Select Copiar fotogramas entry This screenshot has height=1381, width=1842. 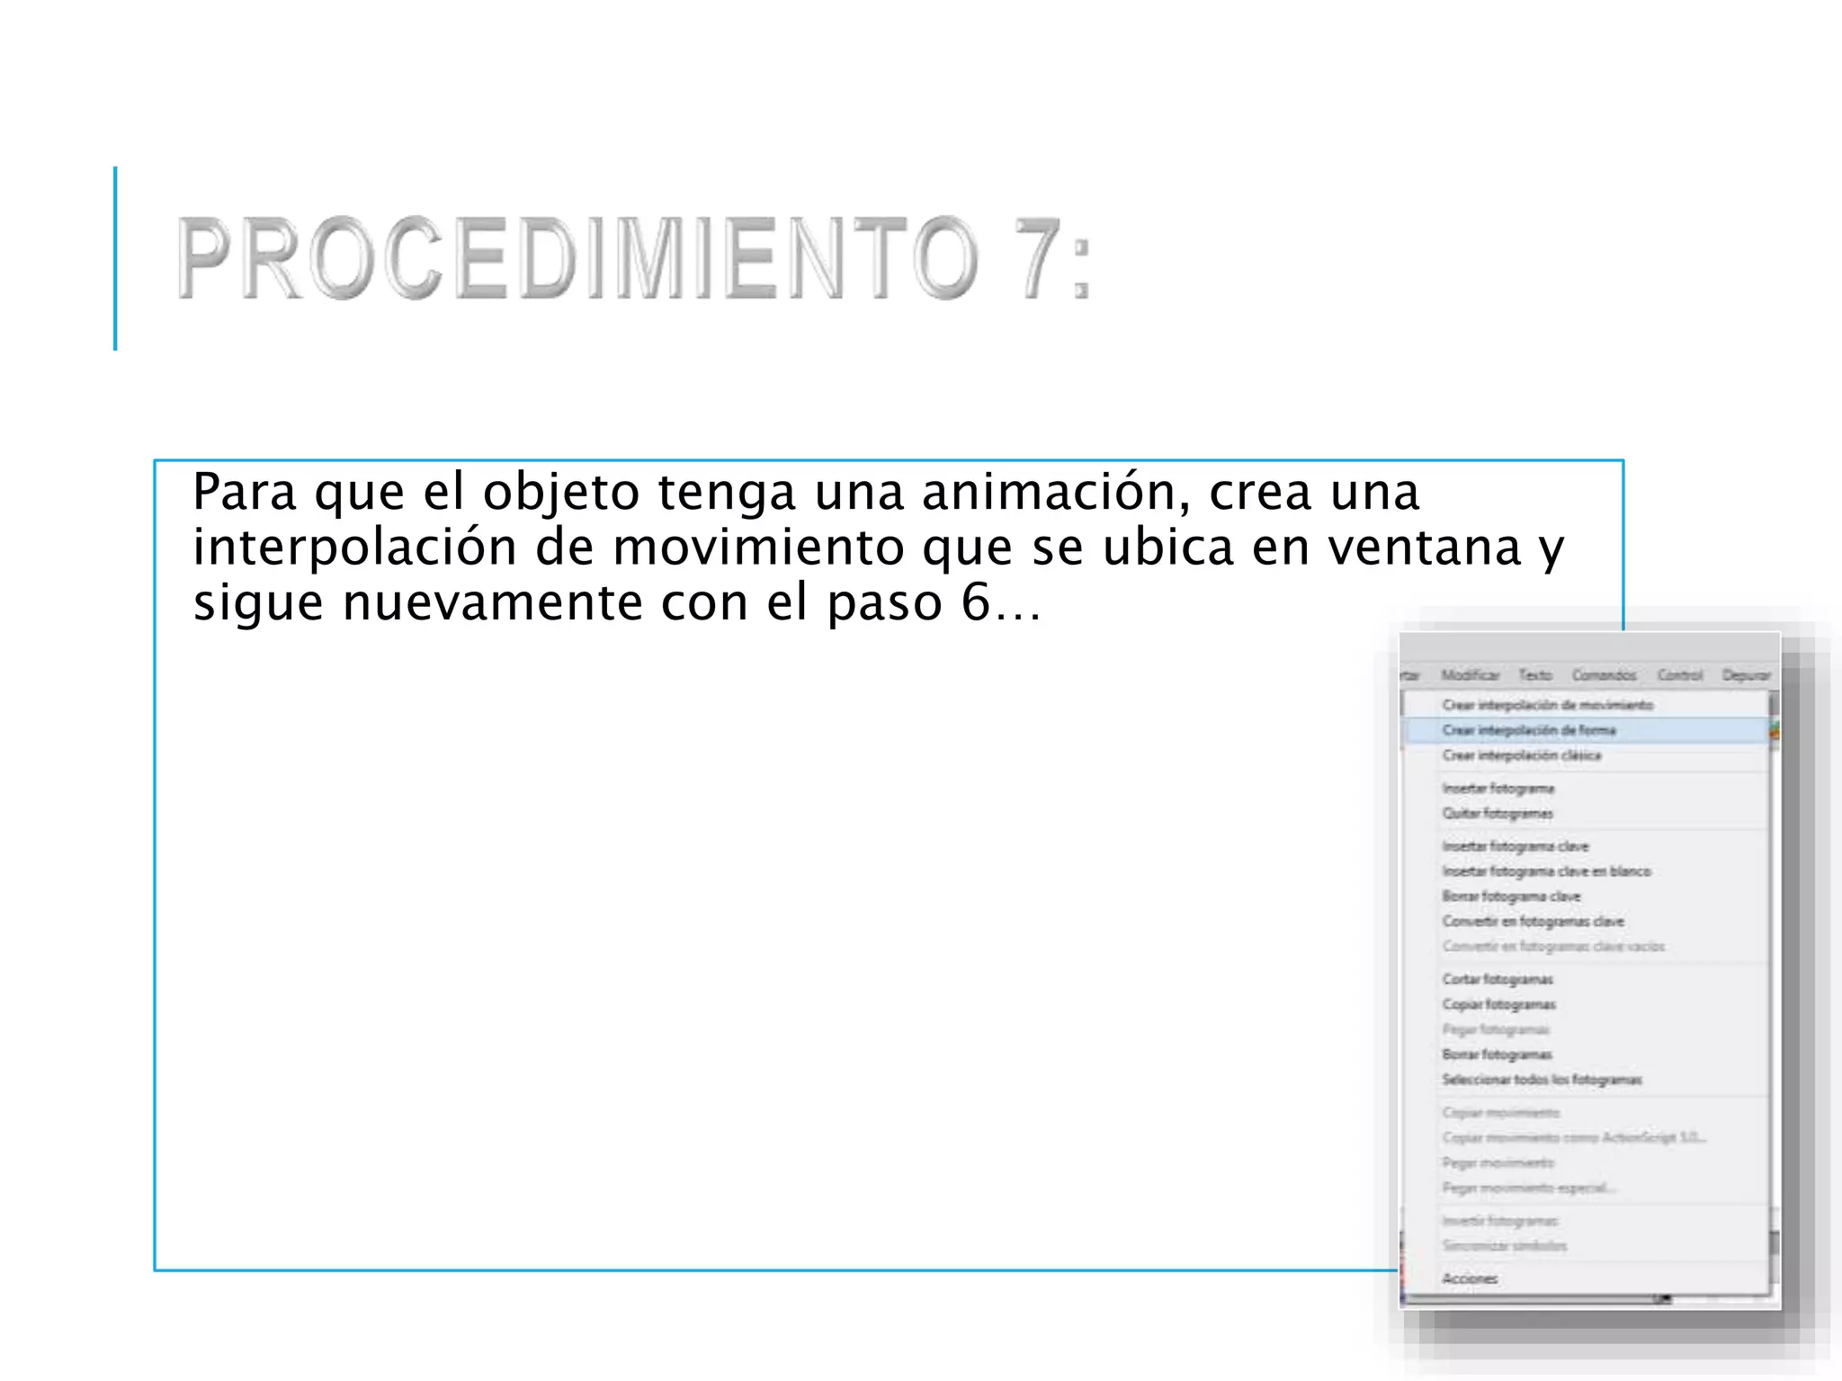pos(1586,1004)
